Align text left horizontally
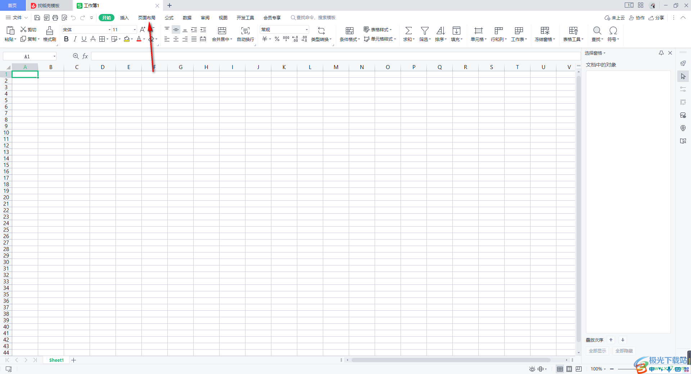The image size is (691, 374). (167, 39)
